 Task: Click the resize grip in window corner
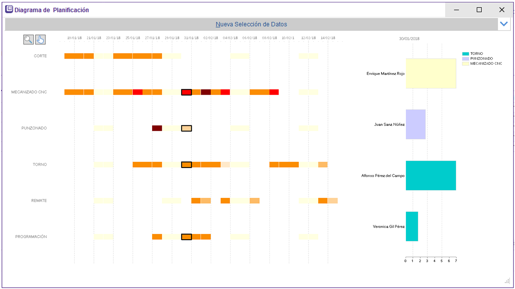(x=507, y=281)
